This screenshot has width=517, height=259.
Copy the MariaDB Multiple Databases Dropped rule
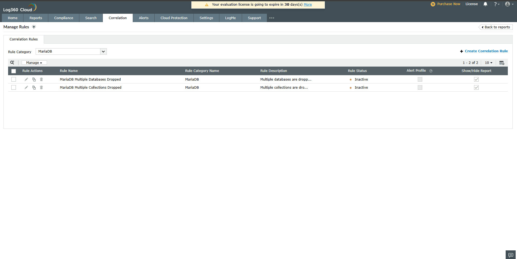[34, 80]
